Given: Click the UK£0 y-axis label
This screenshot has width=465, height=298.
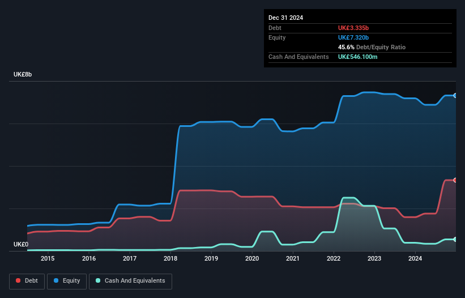Looking at the screenshot, I should tap(21, 244).
